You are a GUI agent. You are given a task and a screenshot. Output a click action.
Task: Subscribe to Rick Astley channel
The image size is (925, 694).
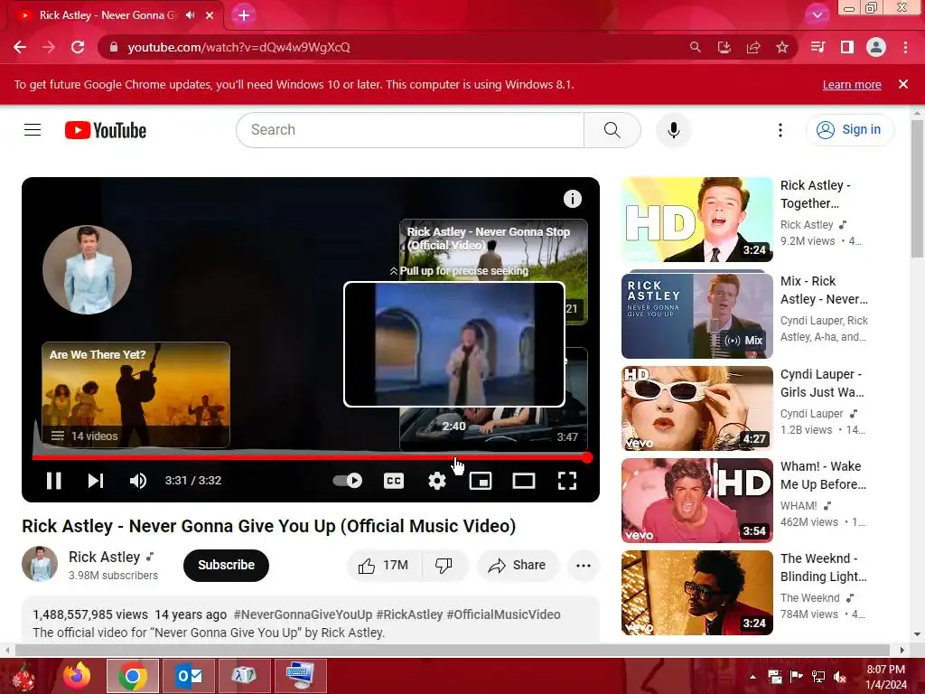click(x=226, y=565)
